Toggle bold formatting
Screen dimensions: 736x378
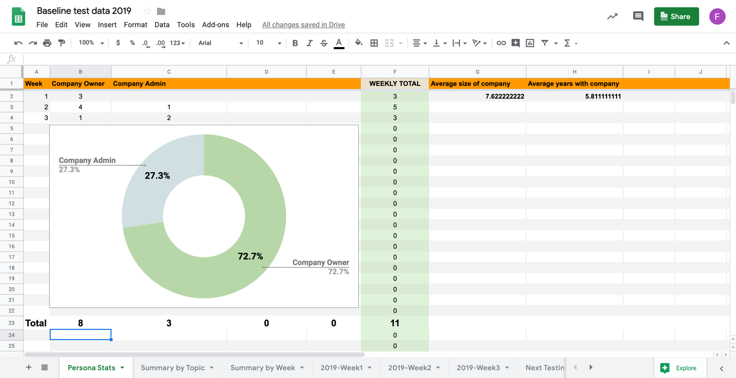(295, 43)
